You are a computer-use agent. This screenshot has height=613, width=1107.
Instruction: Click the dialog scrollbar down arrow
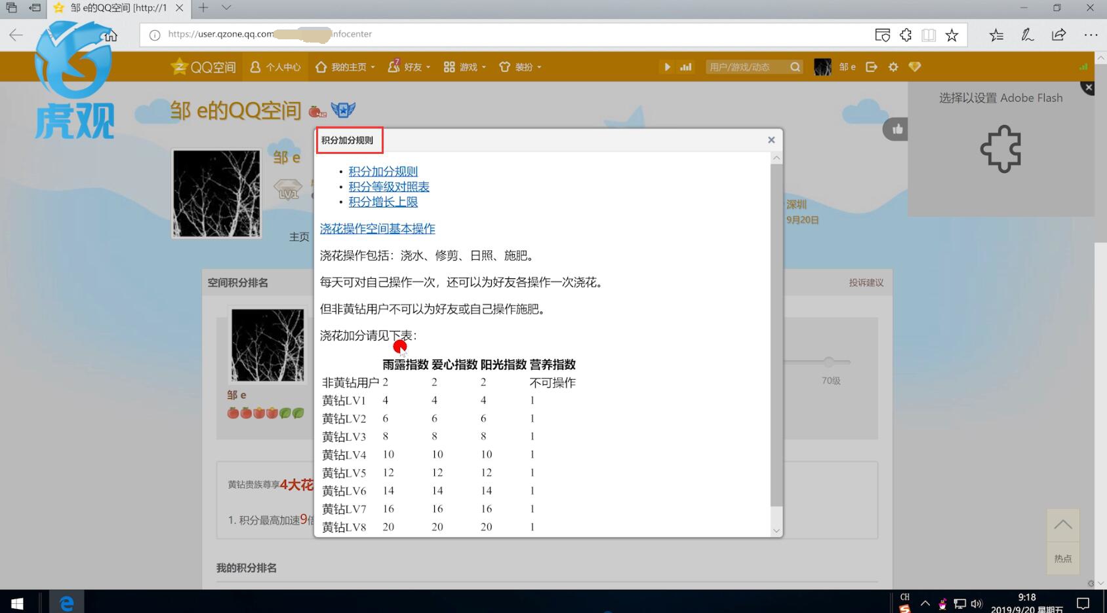776,531
